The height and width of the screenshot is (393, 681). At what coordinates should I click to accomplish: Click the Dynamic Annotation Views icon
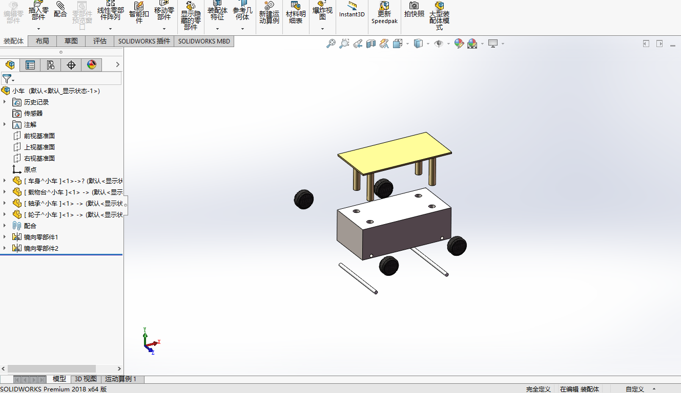[x=384, y=44]
